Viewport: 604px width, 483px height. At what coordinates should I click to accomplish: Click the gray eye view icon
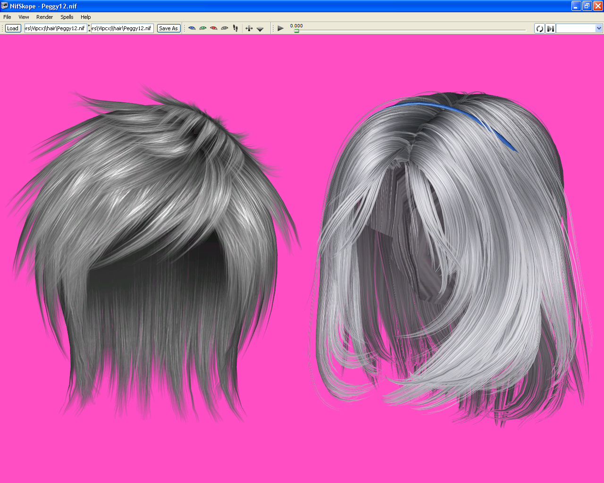[x=225, y=28]
